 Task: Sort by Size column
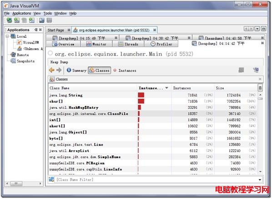pos(236,88)
